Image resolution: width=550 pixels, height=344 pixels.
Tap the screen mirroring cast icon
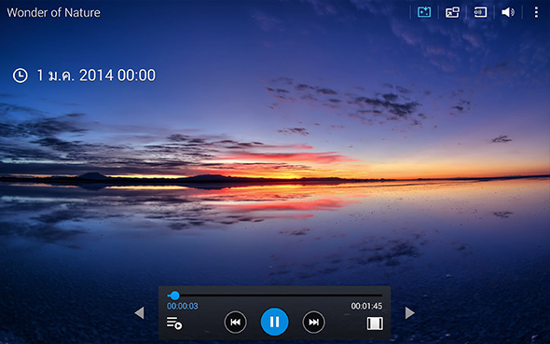480,13
